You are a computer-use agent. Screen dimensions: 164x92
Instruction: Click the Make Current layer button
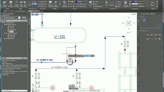click(82, 4)
